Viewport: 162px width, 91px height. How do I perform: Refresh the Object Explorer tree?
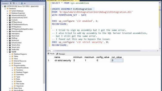[x=22, y=3]
